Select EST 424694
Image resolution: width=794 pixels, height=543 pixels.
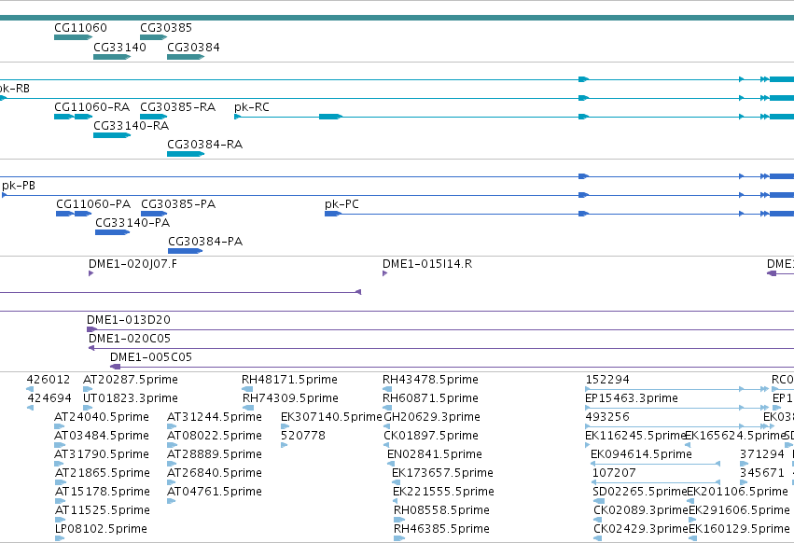[31, 408]
